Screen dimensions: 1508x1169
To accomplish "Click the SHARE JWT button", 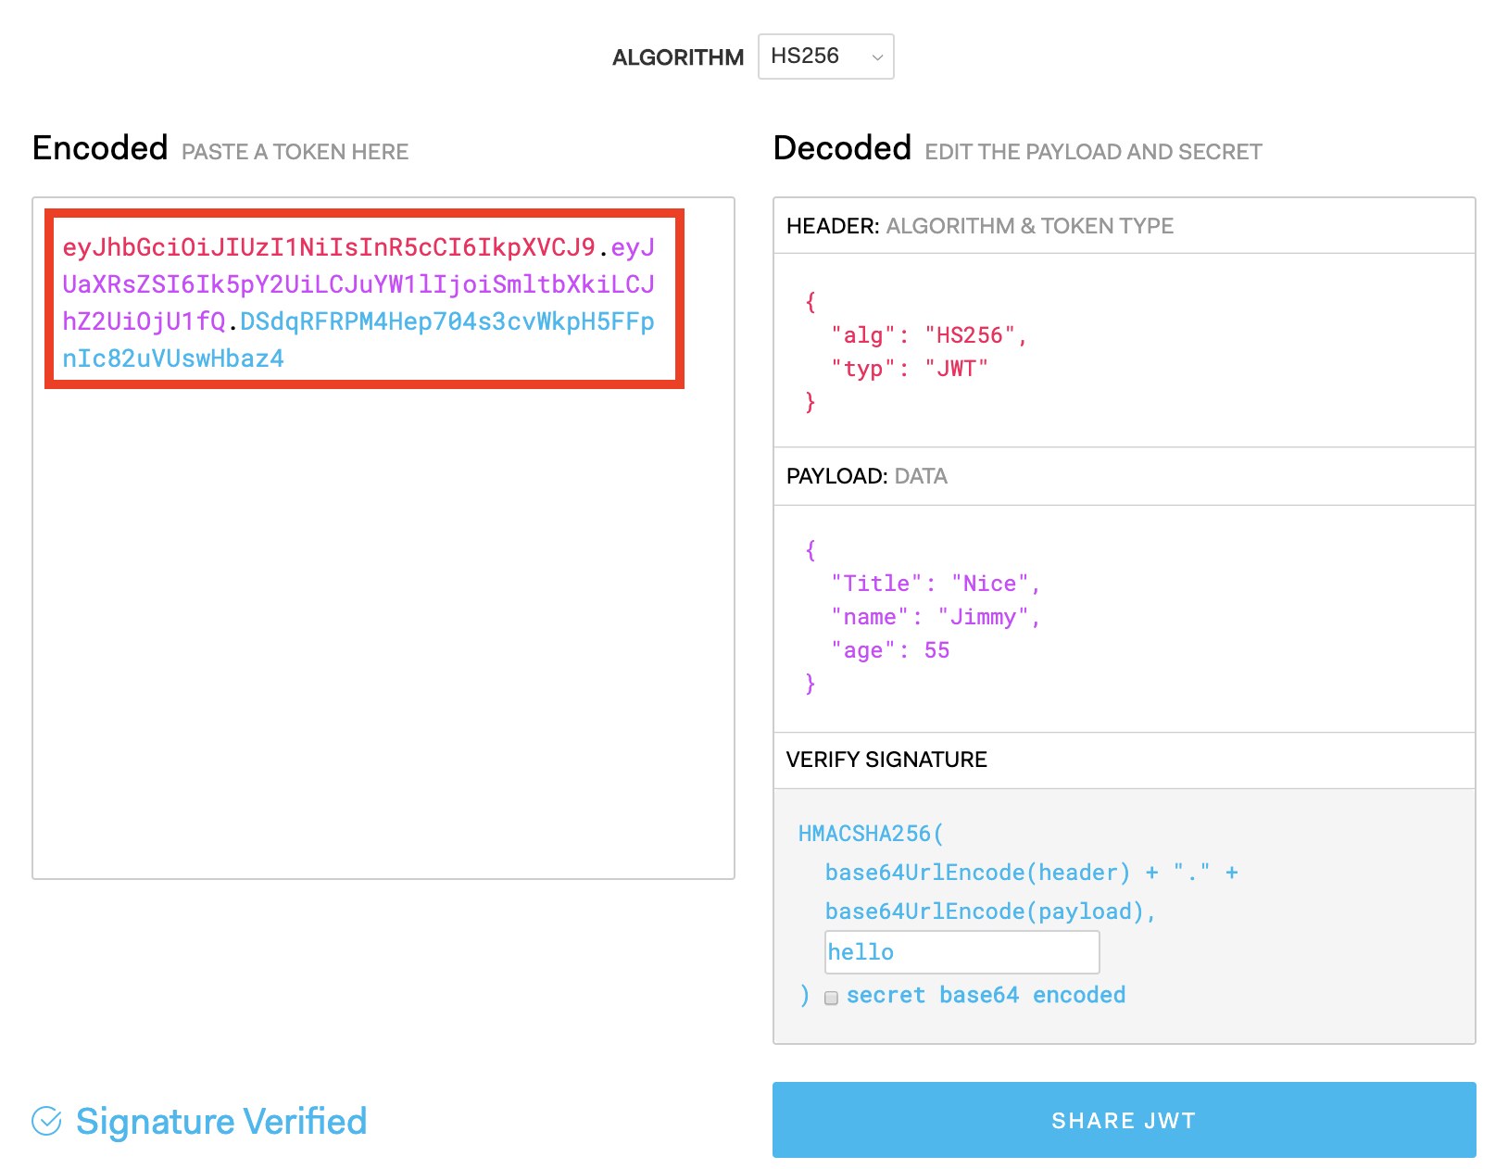I will [1124, 1120].
